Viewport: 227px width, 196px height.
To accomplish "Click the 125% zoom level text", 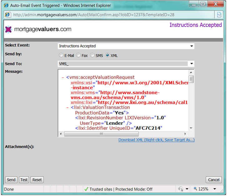I will pyautogui.click(x=203, y=189).
